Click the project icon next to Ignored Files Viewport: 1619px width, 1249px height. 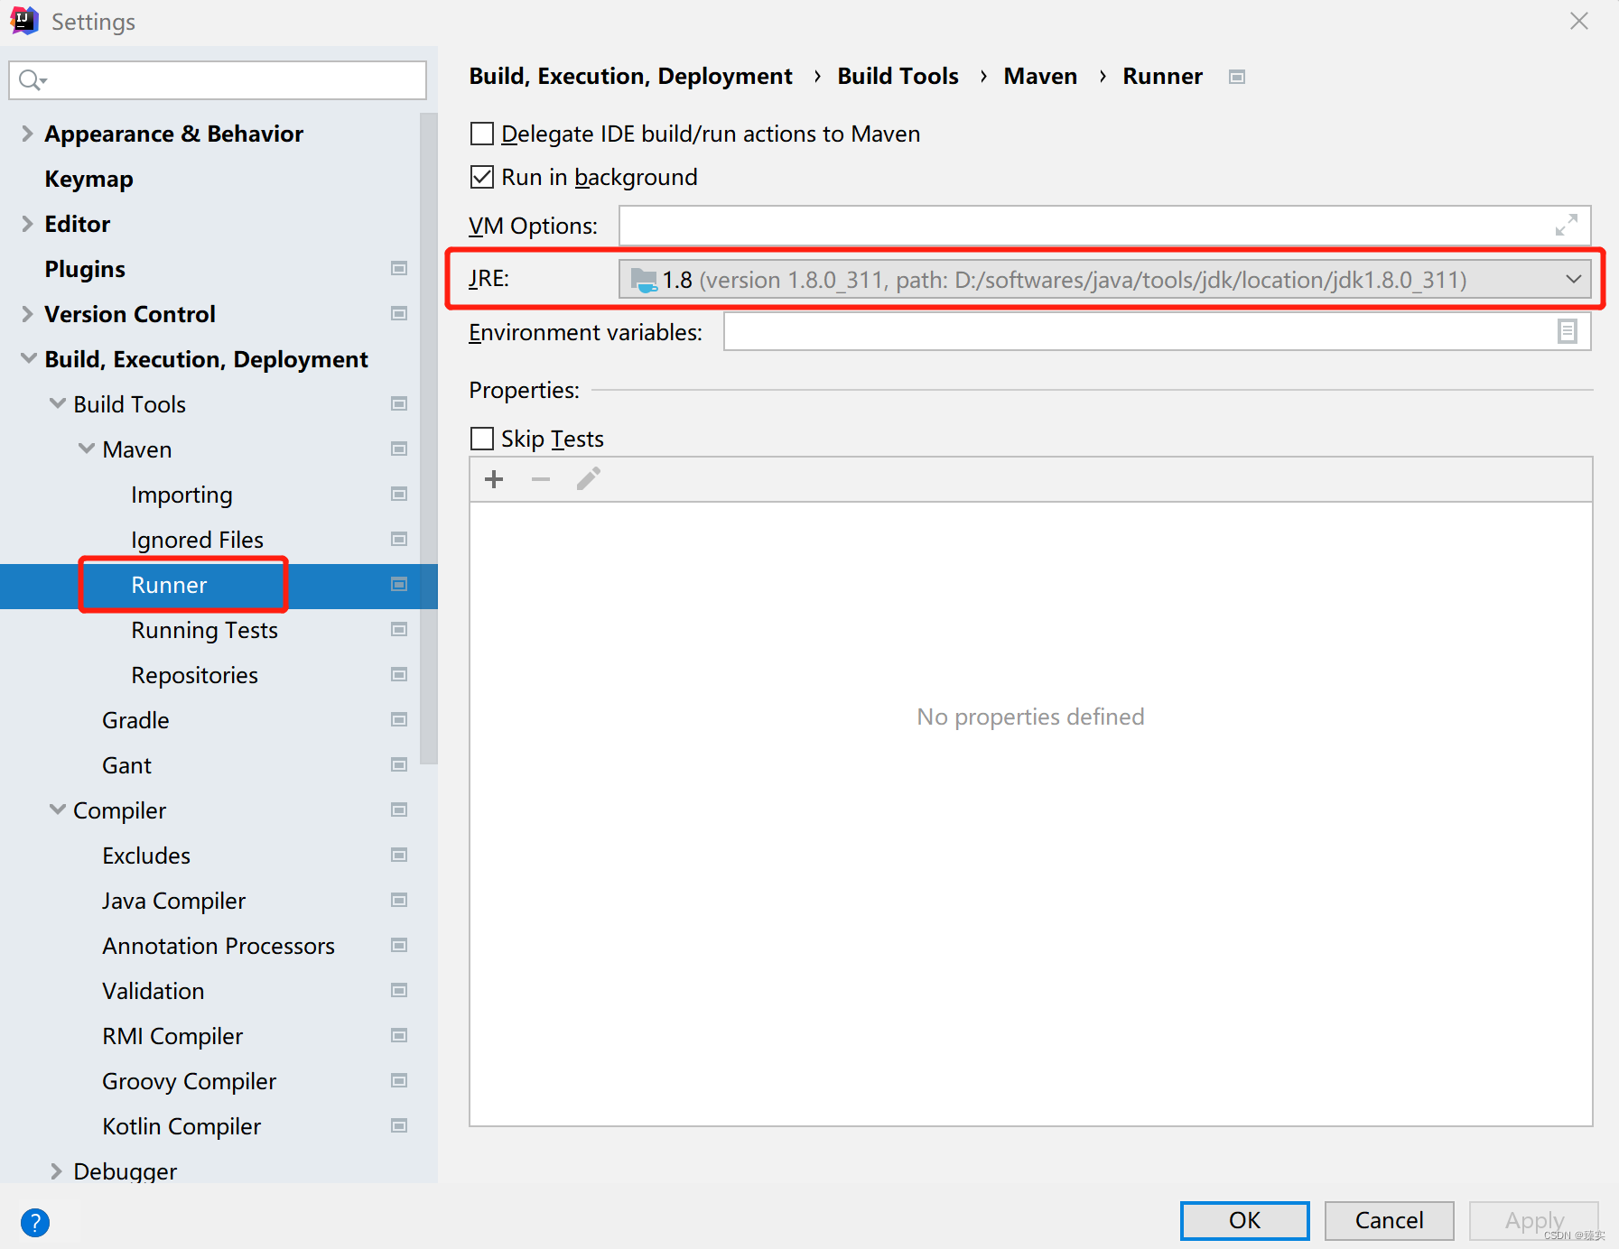coord(399,540)
